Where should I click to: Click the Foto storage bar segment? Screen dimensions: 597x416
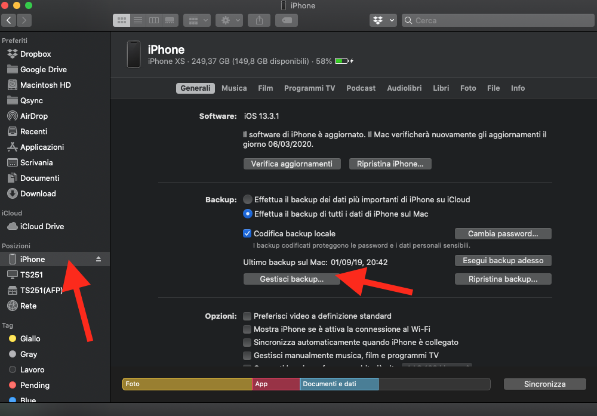pos(187,384)
